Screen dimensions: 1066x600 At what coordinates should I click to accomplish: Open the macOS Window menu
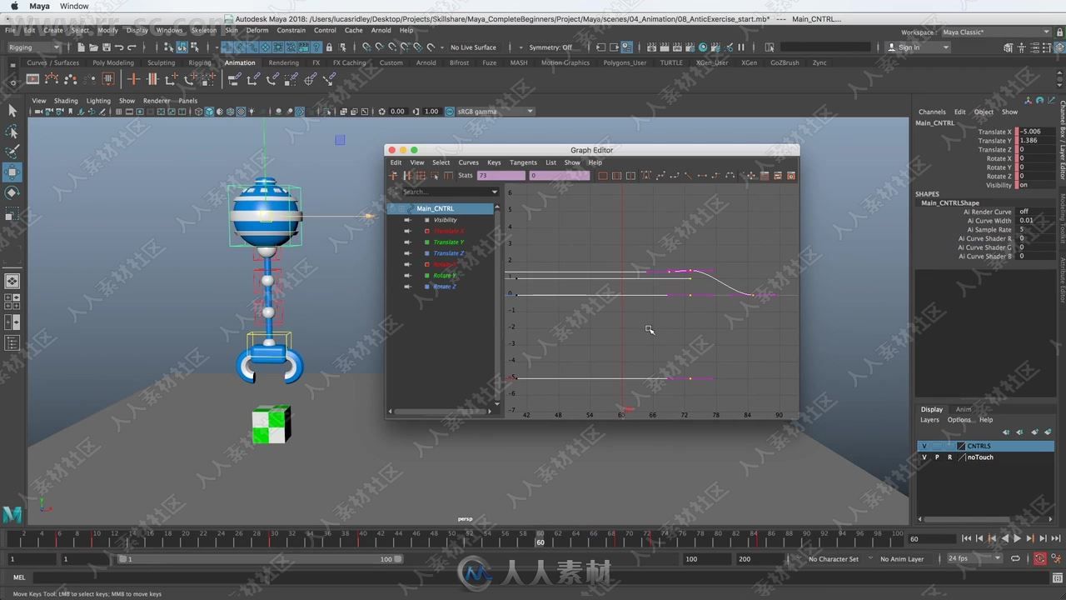(74, 6)
